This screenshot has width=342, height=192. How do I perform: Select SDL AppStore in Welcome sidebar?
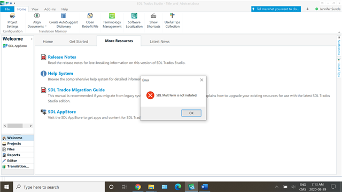coord(15,46)
